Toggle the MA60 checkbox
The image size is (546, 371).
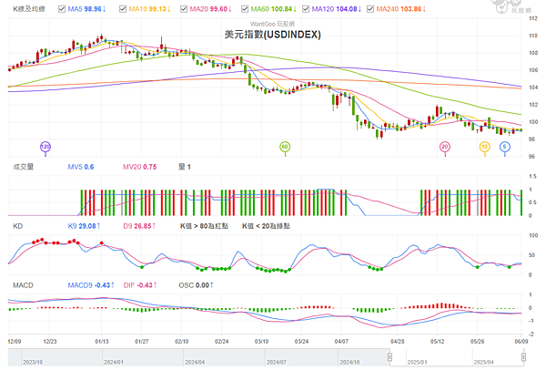coord(245,9)
